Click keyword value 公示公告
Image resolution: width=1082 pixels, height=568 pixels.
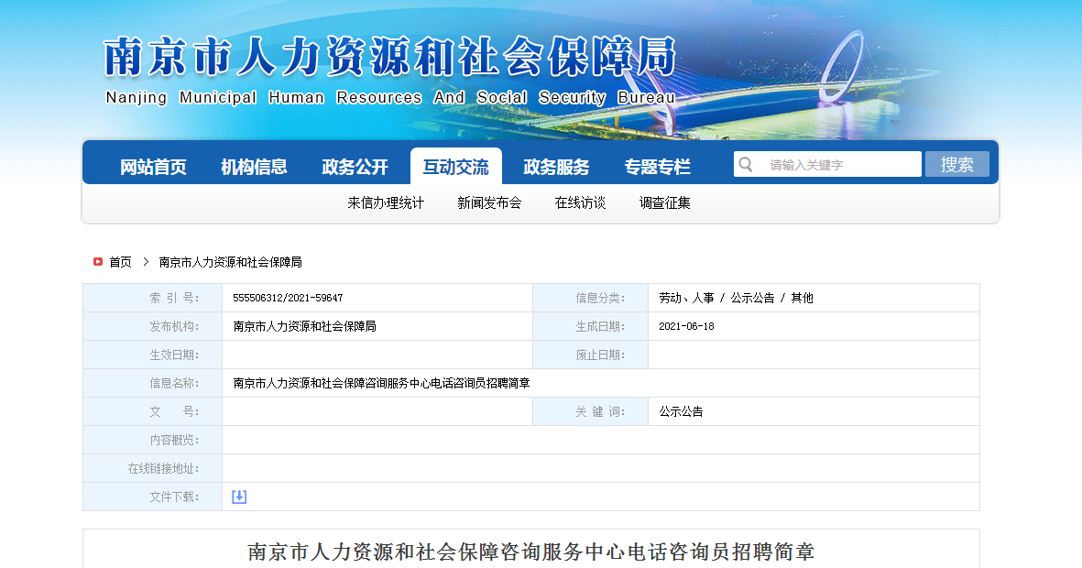pyautogui.click(x=681, y=411)
